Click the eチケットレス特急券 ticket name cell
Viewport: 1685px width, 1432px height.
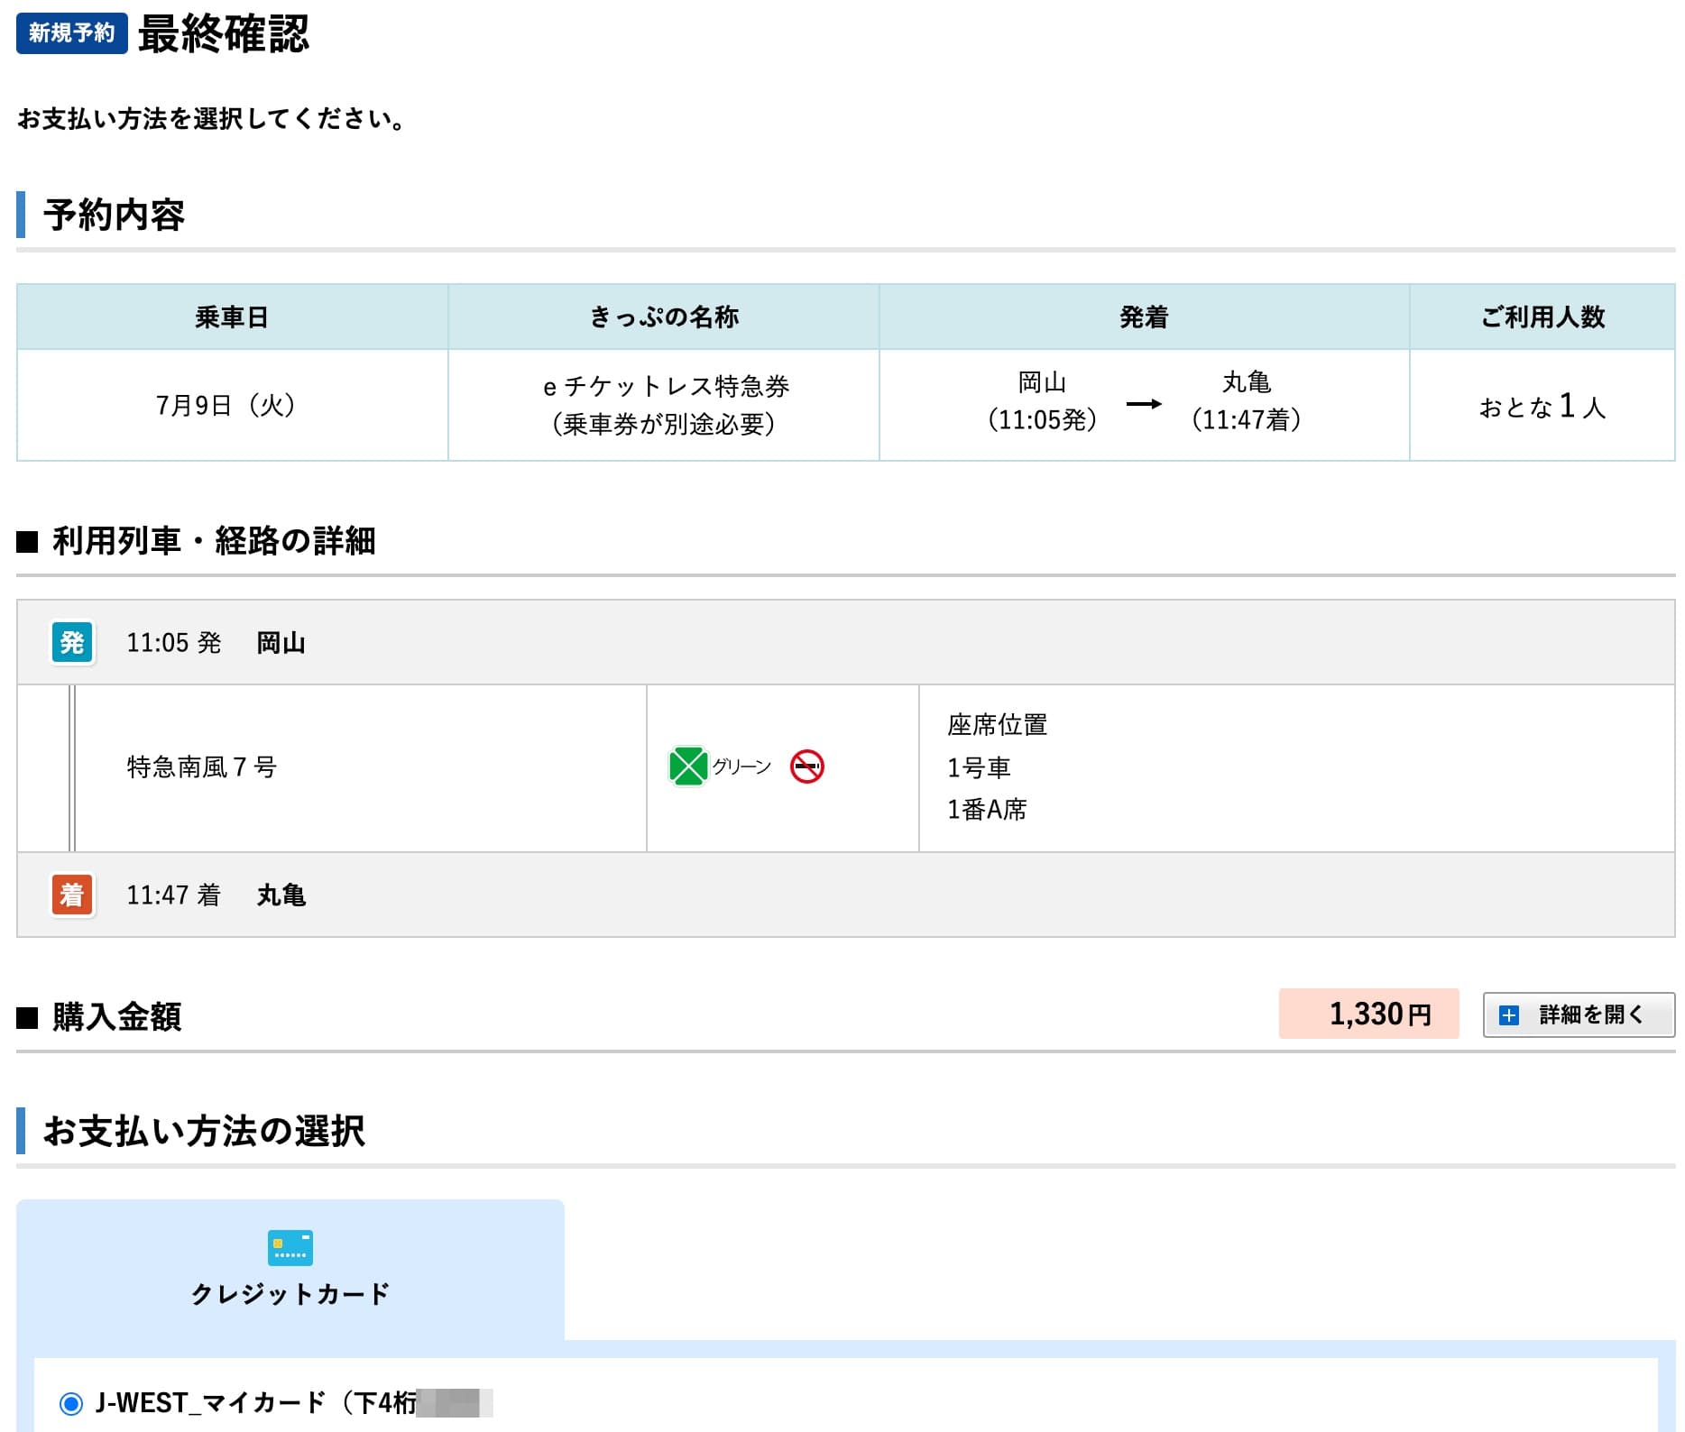pyautogui.click(x=664, y=405)
